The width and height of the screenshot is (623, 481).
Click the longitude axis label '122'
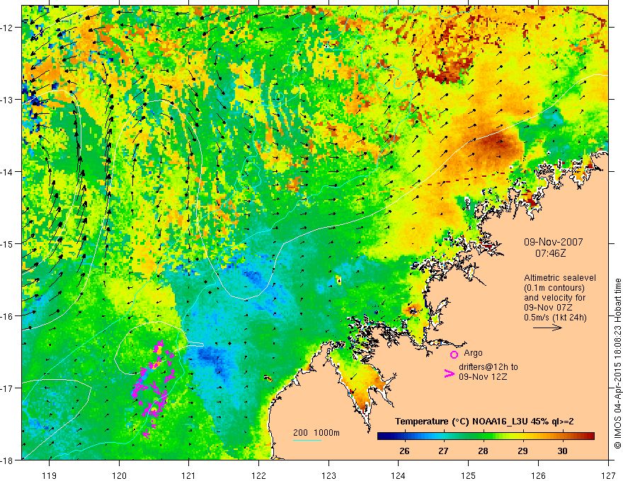(258, 475)
